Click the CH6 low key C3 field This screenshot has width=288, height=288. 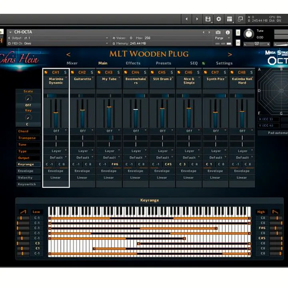[x=182, y=164]
